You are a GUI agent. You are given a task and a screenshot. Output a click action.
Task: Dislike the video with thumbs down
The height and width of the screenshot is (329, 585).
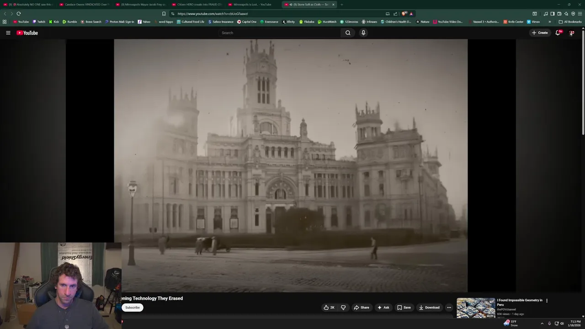[343, 308]
